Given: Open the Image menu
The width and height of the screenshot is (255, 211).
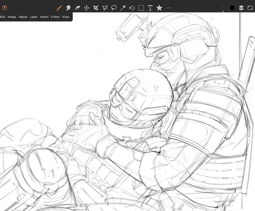Looking at the screenshot, I should pyautogui.click(x=12, y=17).
